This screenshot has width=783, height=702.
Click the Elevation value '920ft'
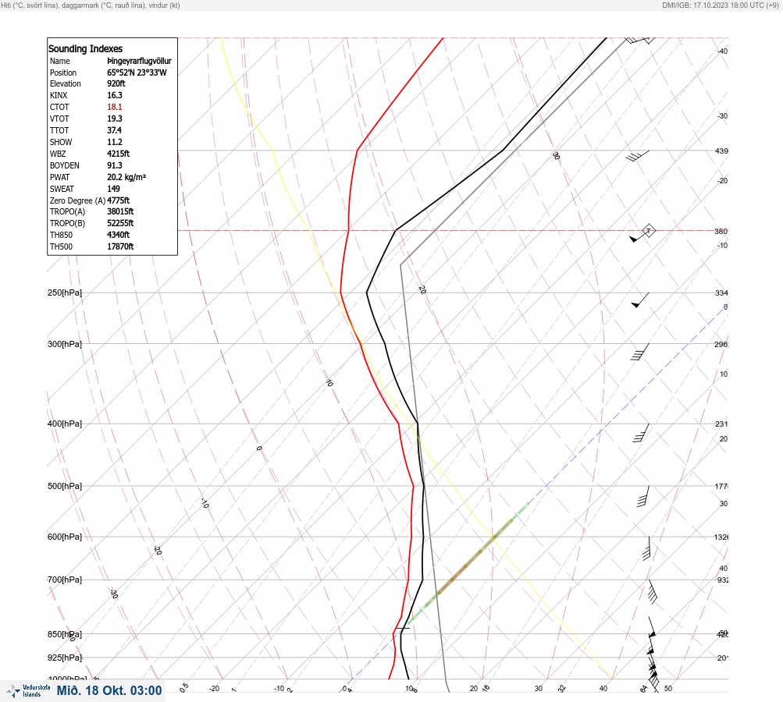(116, 83)
